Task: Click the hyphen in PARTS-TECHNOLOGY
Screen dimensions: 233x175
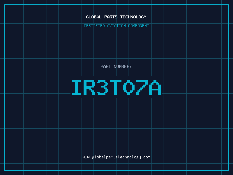Action: click(x=119, y=17)
